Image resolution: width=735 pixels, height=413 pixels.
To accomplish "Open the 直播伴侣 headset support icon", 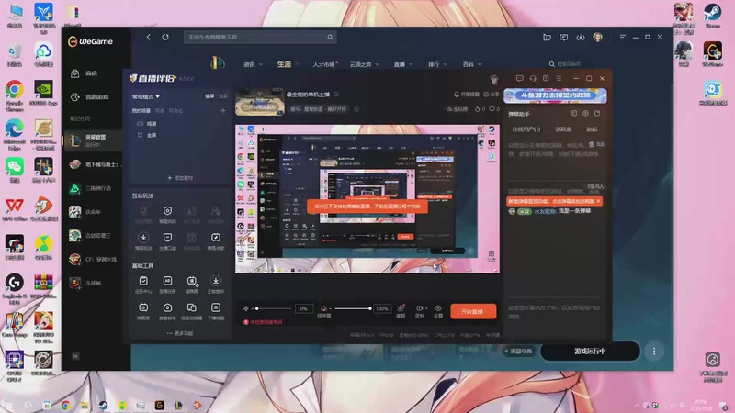I will (x=533, y=78).
